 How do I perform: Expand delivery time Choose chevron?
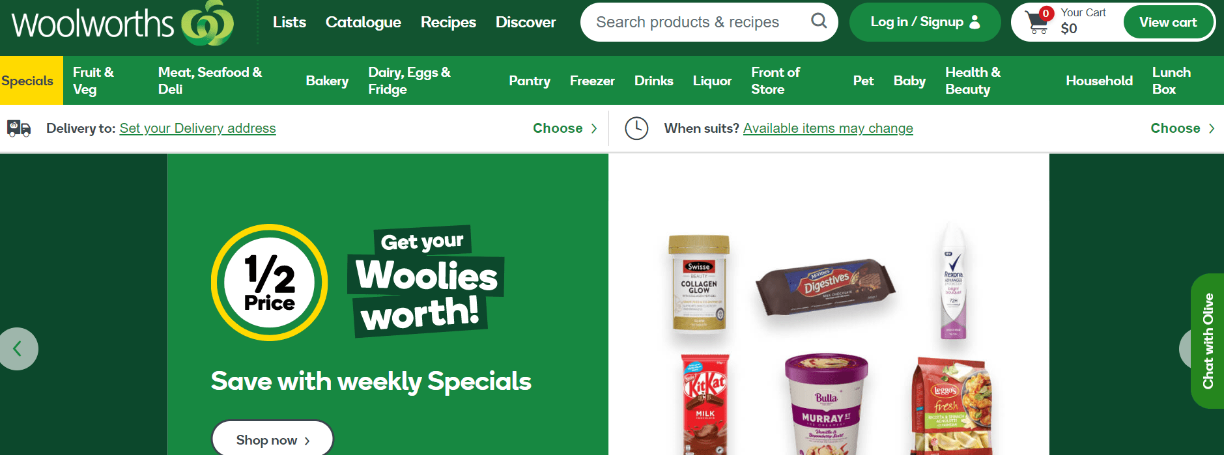coord(1212,128)
